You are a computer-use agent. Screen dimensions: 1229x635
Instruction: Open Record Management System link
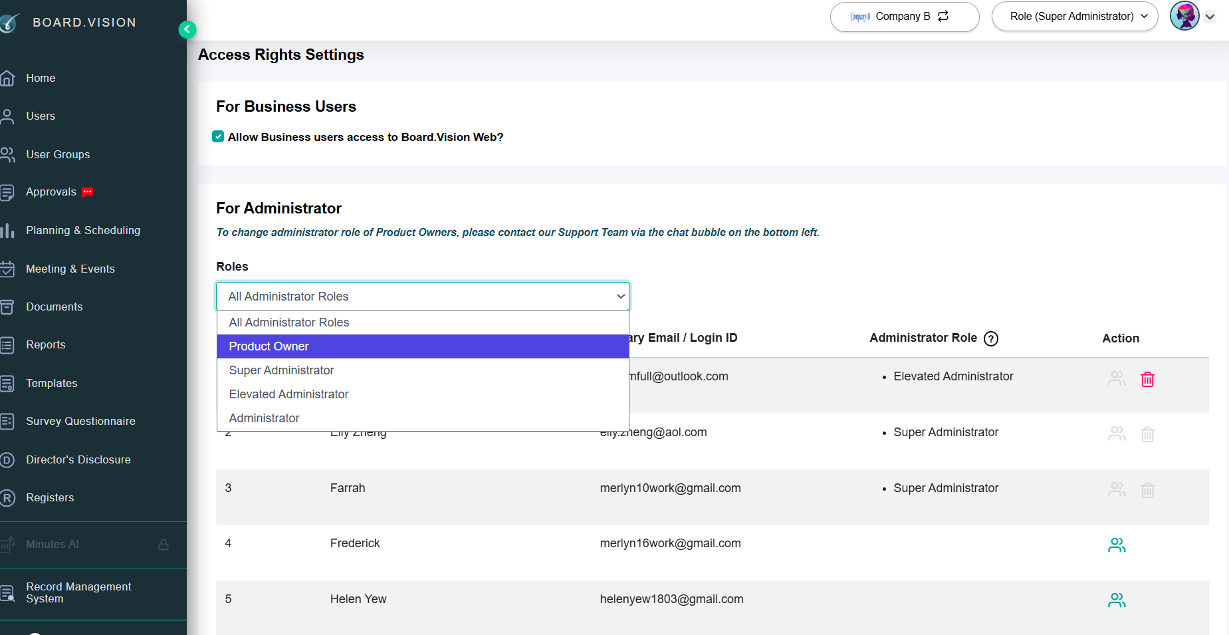tap(78, 592)
